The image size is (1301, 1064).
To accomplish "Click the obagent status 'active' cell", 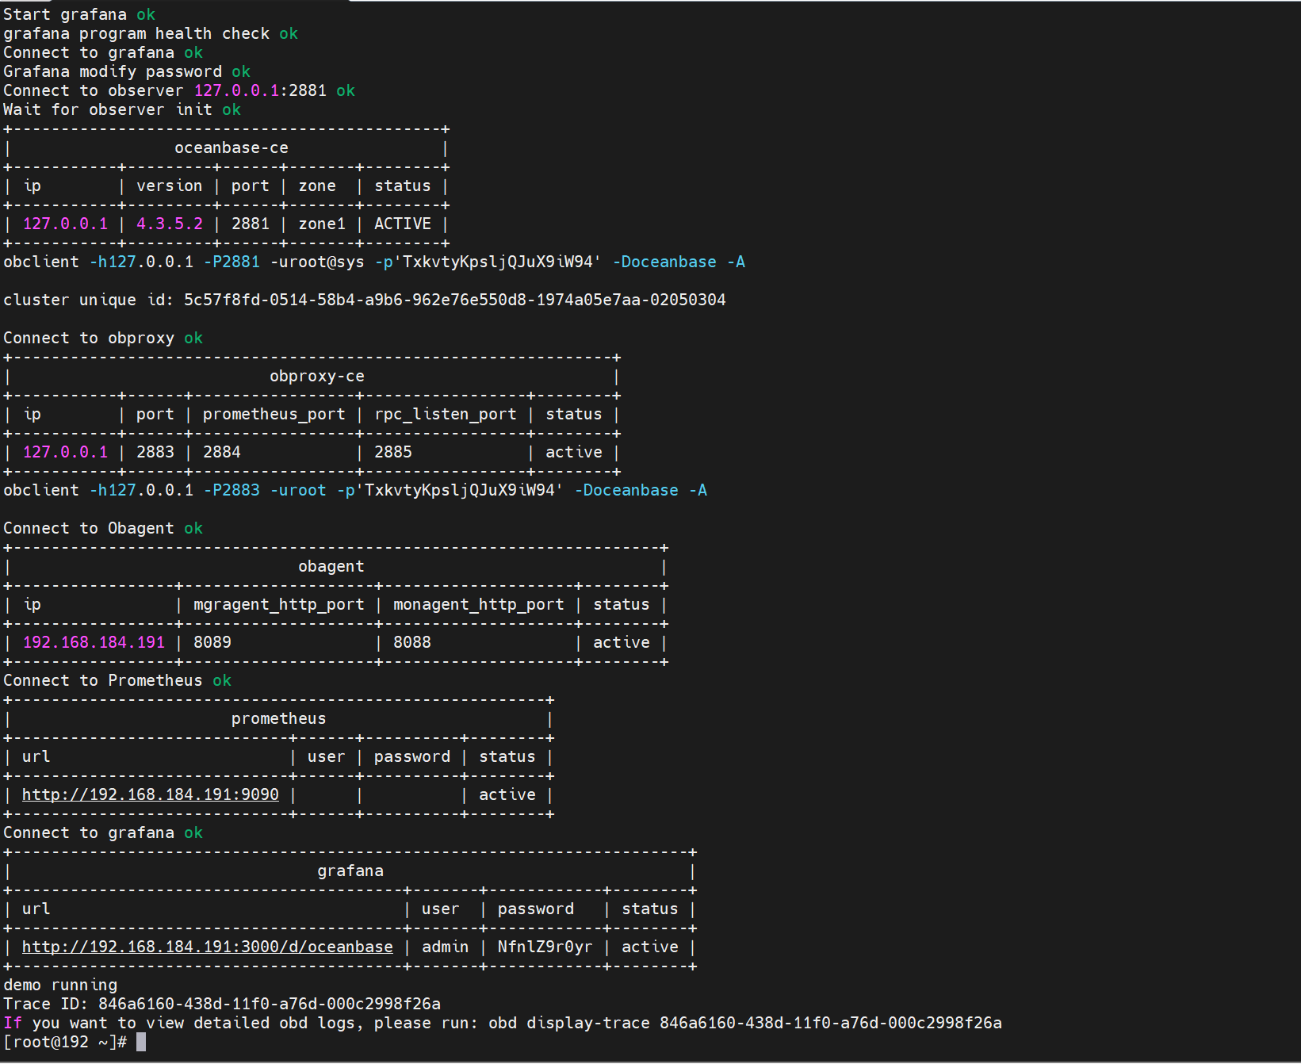I will 622,642.
